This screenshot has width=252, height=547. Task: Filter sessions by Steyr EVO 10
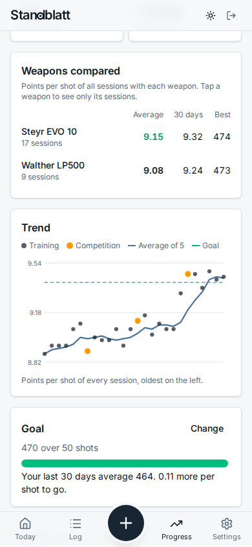tap(126, 137)
